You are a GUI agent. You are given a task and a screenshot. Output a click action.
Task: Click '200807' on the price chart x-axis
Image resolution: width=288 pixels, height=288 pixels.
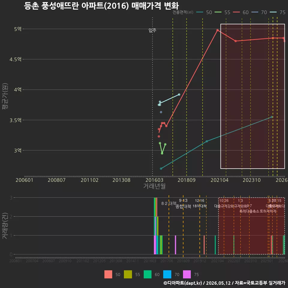click(57, 180)
